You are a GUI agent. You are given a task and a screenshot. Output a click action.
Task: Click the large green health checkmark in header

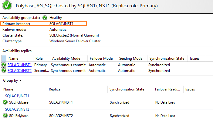point(7,6)
